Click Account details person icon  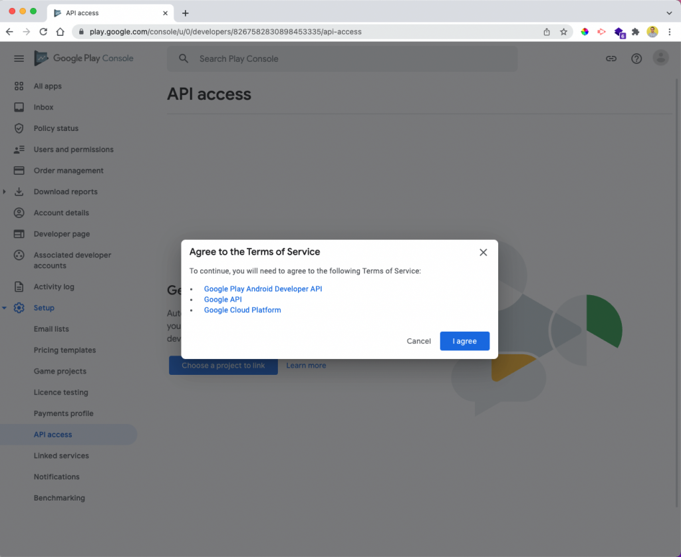pos(19,213)
